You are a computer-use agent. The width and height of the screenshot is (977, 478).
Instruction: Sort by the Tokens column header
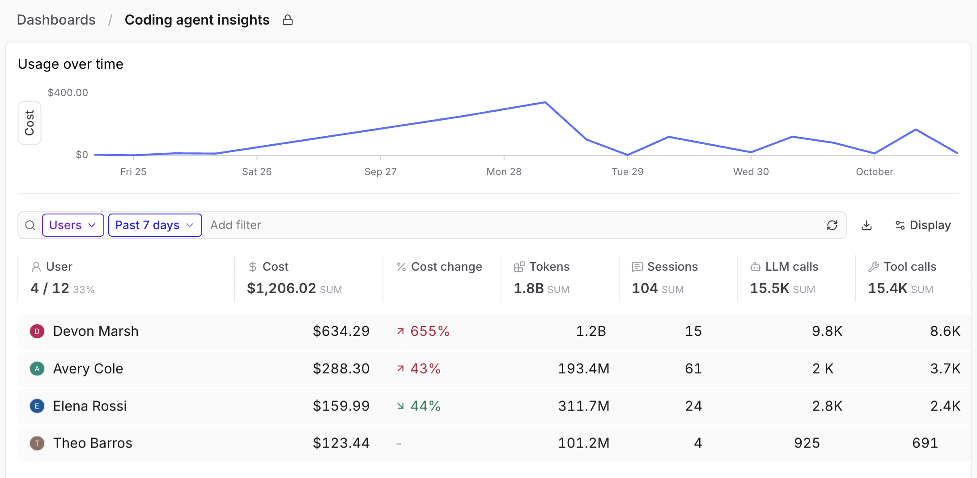pyautogui.click(x=549, y=267)
